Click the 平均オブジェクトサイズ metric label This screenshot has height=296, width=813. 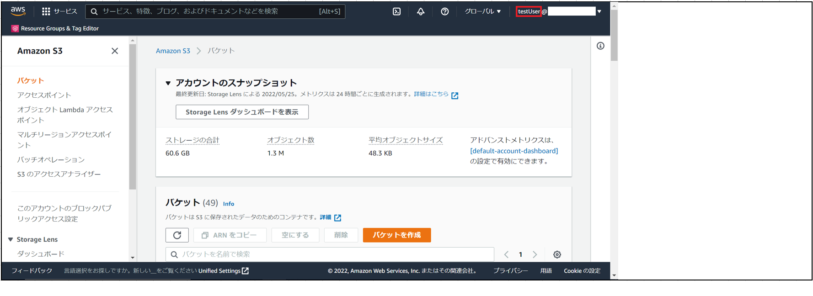pyautogui.click(x=406, y=140)
